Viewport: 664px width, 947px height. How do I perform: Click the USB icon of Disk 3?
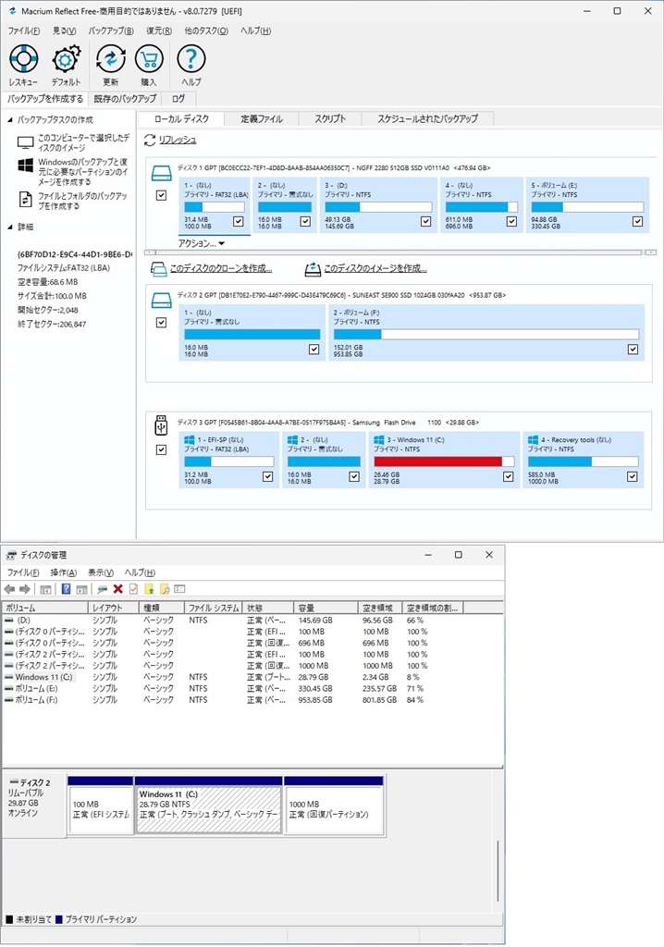click(161, 425)
